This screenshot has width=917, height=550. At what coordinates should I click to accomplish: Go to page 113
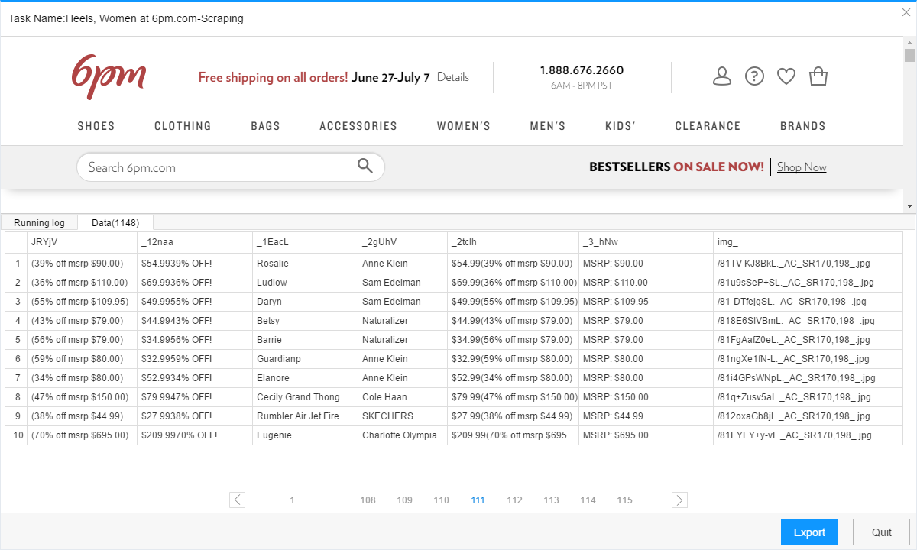tap(552, 500)
